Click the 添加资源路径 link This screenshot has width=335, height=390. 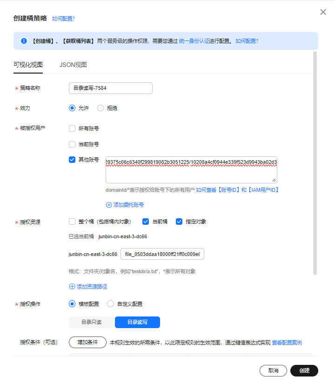(x=92, y=287)
